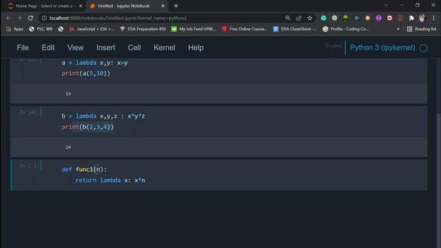
Task: Click into the def func1(n) code cell
Action: click(243, 175)
